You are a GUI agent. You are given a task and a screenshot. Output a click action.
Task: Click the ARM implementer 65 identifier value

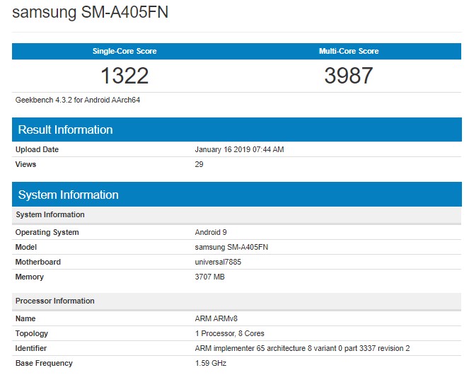click(x=302, y=348)
